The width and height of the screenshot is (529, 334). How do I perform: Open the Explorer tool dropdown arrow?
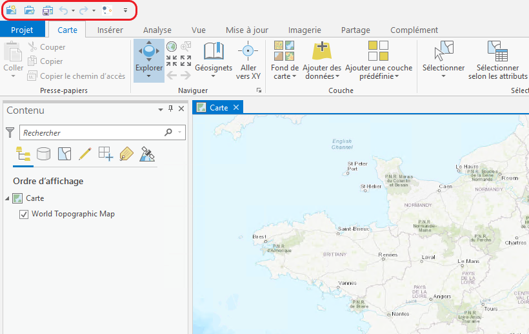click(149, 76)
